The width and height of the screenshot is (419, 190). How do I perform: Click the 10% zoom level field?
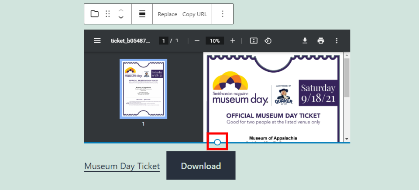[215, 41]
